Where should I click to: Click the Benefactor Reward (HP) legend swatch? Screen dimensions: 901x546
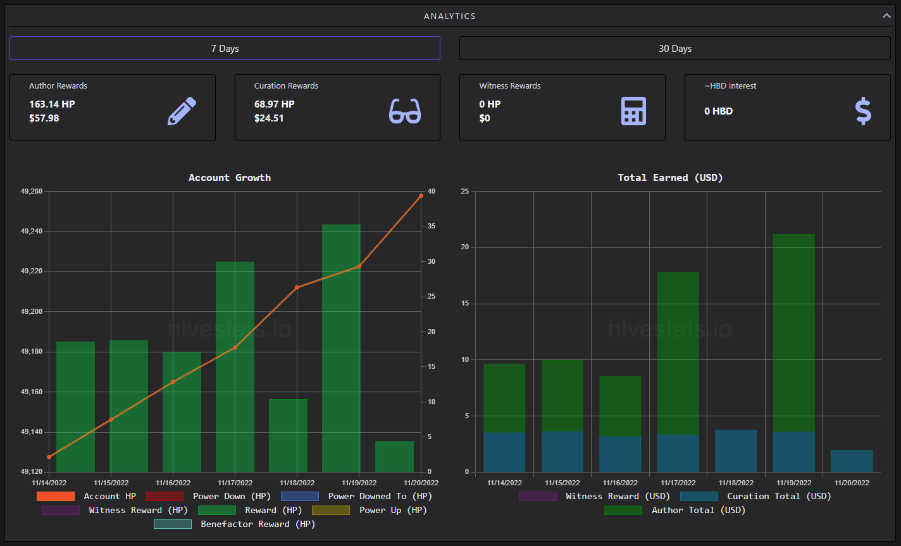tap(173, 524)
